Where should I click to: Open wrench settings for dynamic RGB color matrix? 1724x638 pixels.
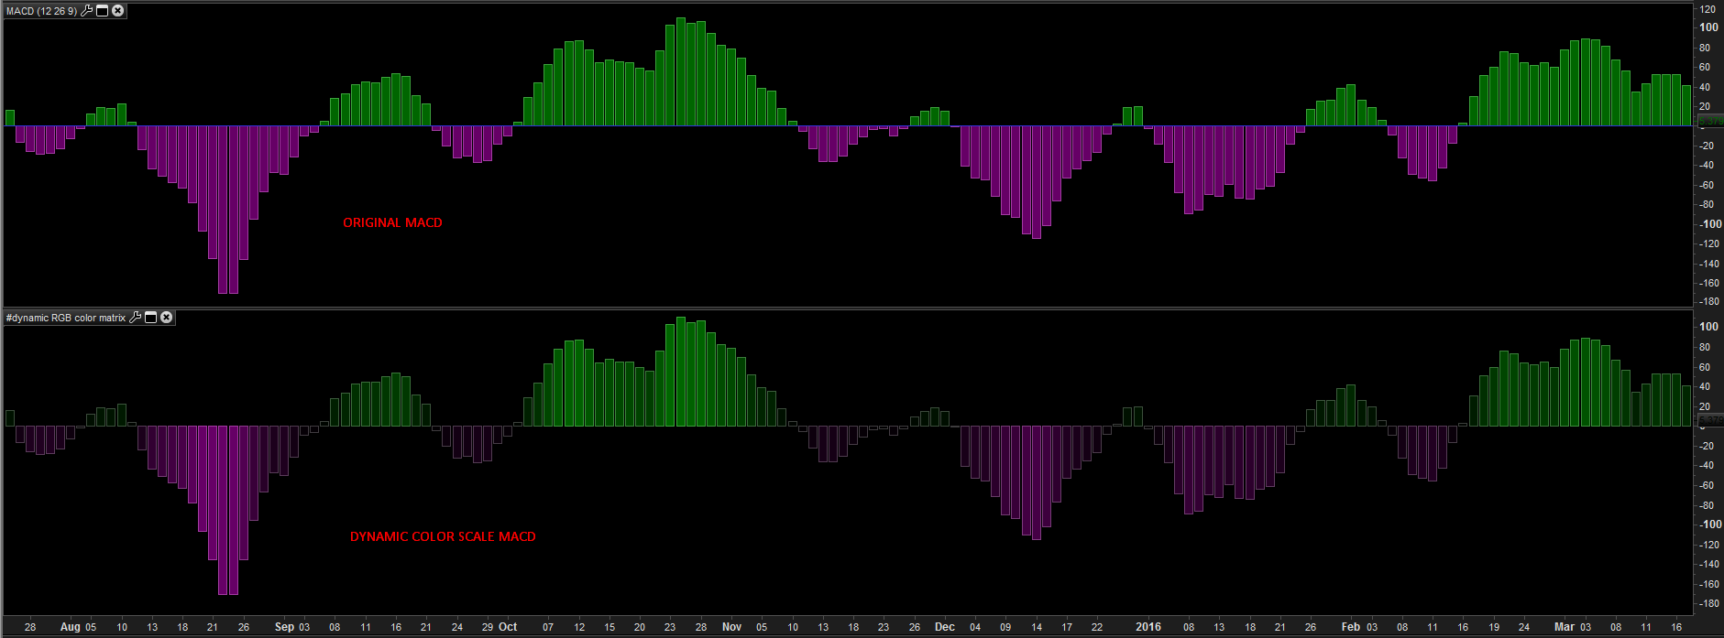[136, 318]
